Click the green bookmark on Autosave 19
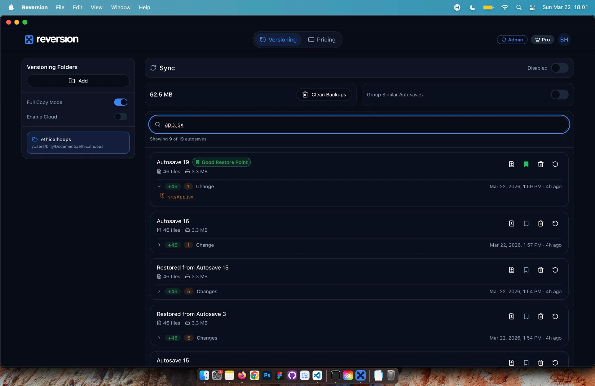 [x=526, y=164]
